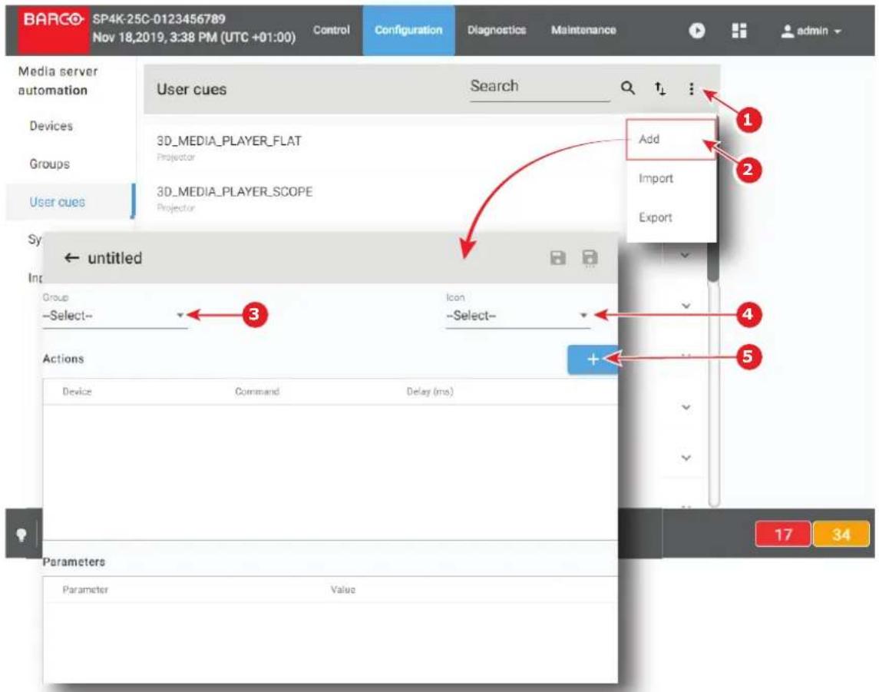Click the first save disk icon

[558, 258]
